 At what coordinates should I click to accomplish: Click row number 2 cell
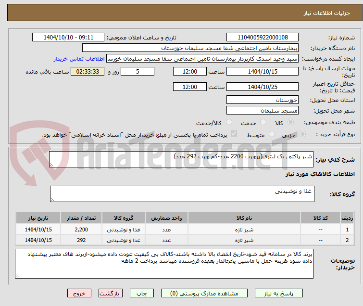(347, 240)
